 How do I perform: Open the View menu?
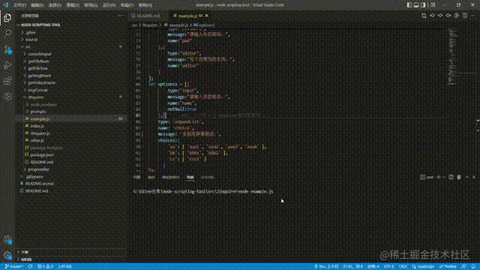click(x=73, y=5)
